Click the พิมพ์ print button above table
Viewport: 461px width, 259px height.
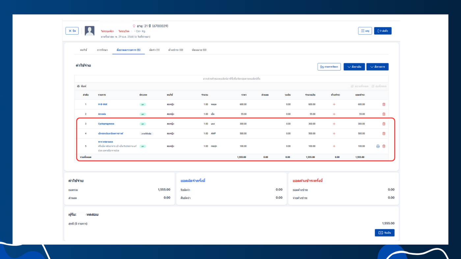click(82, 86)
